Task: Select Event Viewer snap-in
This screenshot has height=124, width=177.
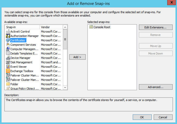Action: point(19,67)
